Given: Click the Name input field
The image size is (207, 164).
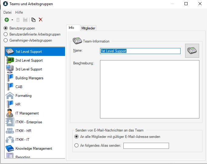Looking at the screenshot, I should click(140, 51).
